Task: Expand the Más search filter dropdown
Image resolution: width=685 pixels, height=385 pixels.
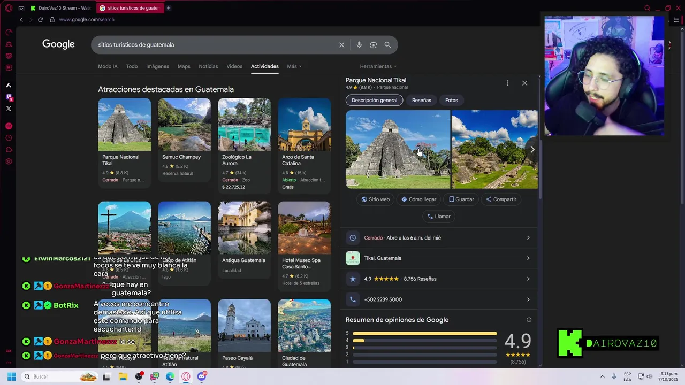Action: point(294,66)
